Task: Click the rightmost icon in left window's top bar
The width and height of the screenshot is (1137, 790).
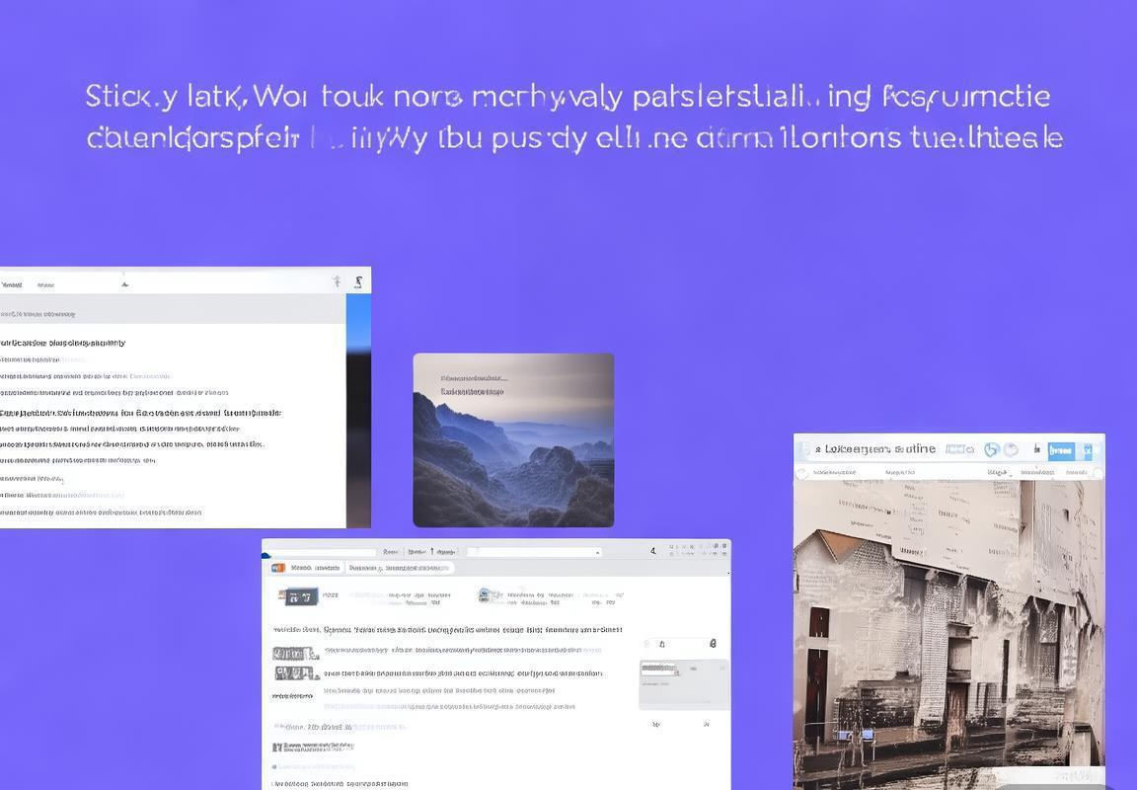Action: point(358,282)
